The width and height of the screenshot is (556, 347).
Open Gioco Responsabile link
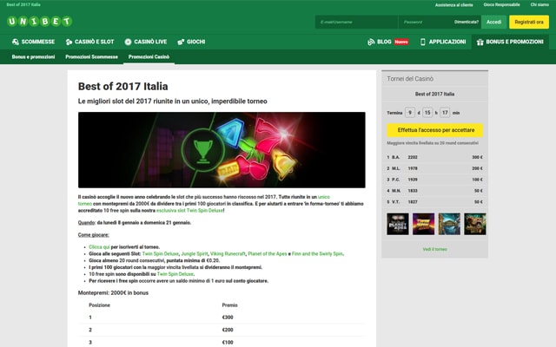coord(501,4)
